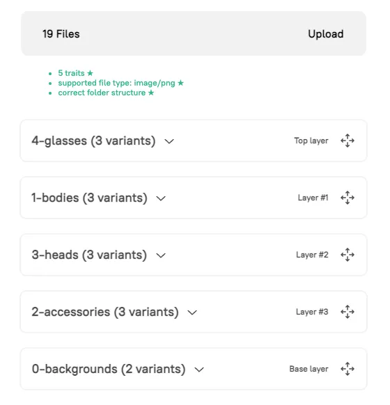390x405 pixels.
Task: Select the 0-backgrounds (2 variants) title
Action: pyautogui.click(x=109, y=370)
